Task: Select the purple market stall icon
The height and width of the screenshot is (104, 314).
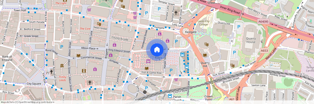Action: [148, 61]
